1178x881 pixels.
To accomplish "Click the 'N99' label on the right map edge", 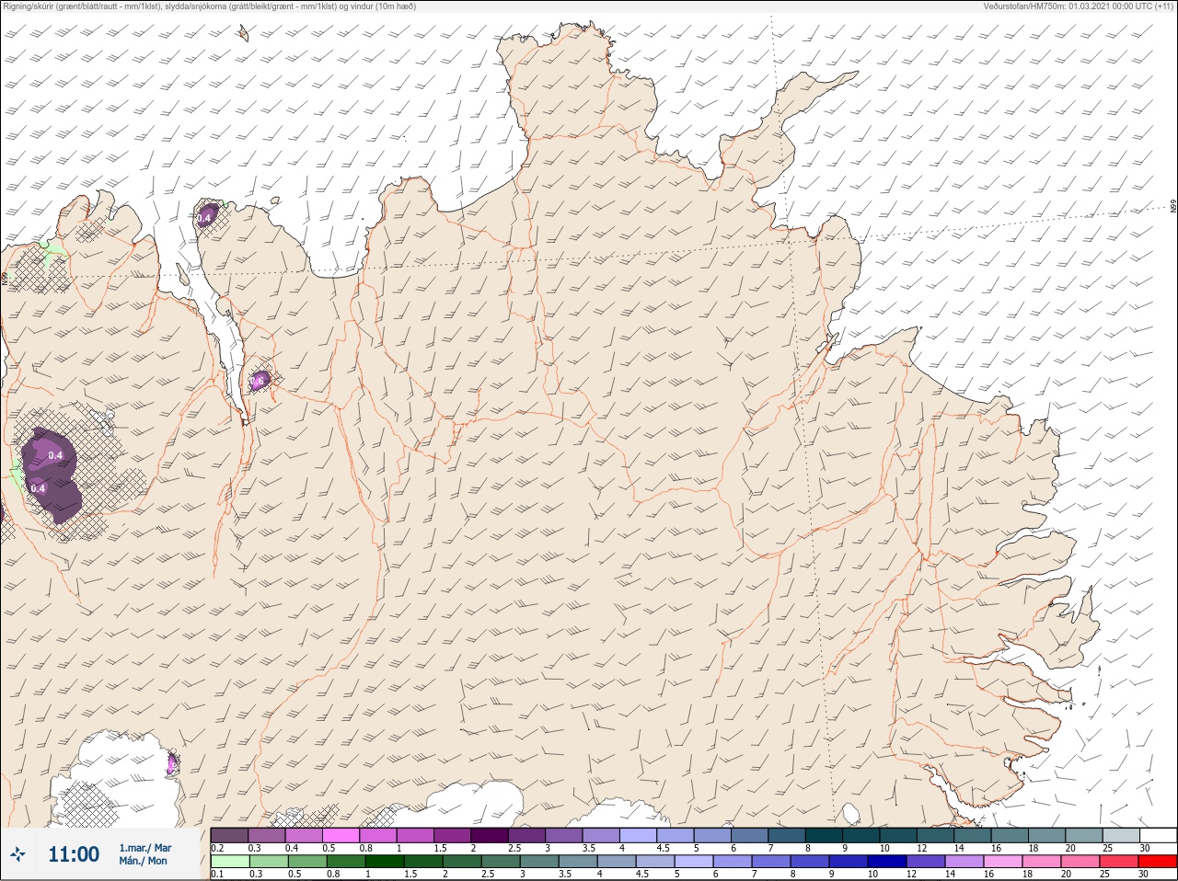I will [1173, 207].
